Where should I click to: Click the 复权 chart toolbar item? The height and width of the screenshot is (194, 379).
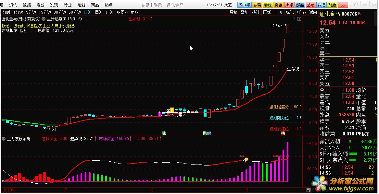233,12
